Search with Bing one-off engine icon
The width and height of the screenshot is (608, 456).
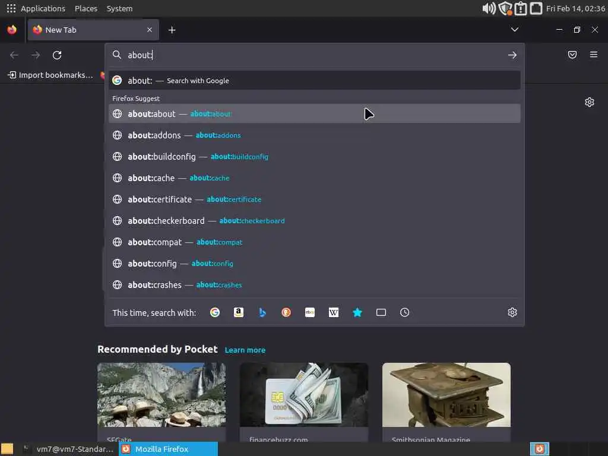pyautogui.click(x=262, y=312)
